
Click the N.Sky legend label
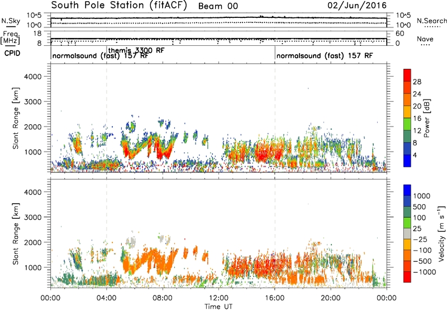pos(11,21)
